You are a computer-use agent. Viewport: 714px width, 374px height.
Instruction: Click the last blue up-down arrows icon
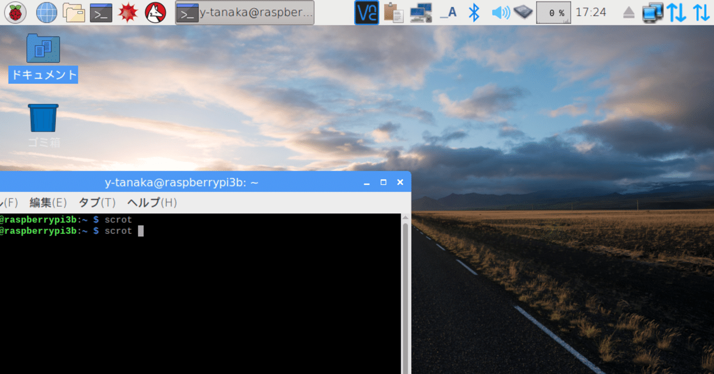(701, 12)
